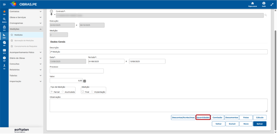Open the BUSCA search icon in sidebar

coord(4,19)
